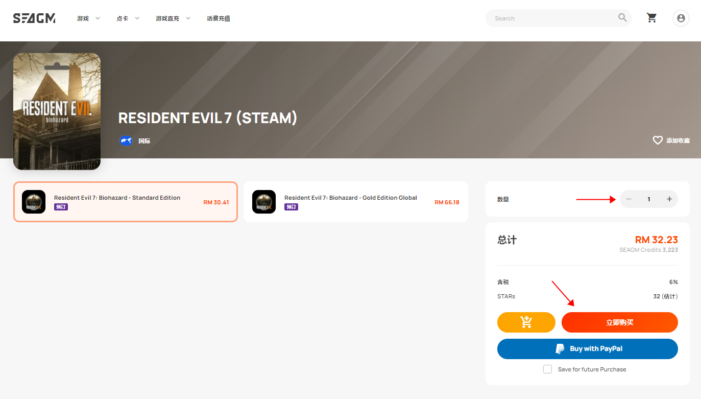Click the RM 66.18 price text
This screenshot has height=399, width=701.
[447, 202]
